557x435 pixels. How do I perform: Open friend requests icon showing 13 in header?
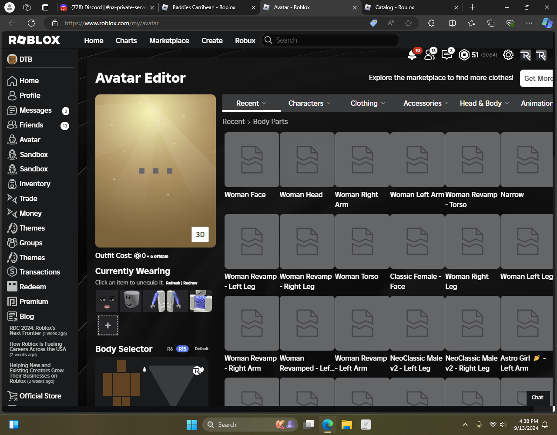(x=430, y=54)
